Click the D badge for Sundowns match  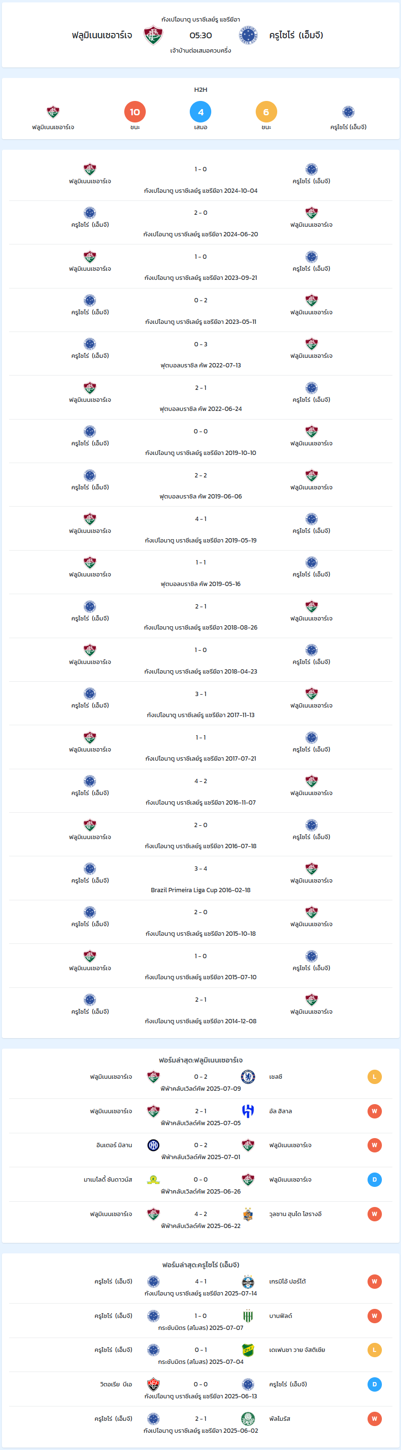[x=375, y=1179]
